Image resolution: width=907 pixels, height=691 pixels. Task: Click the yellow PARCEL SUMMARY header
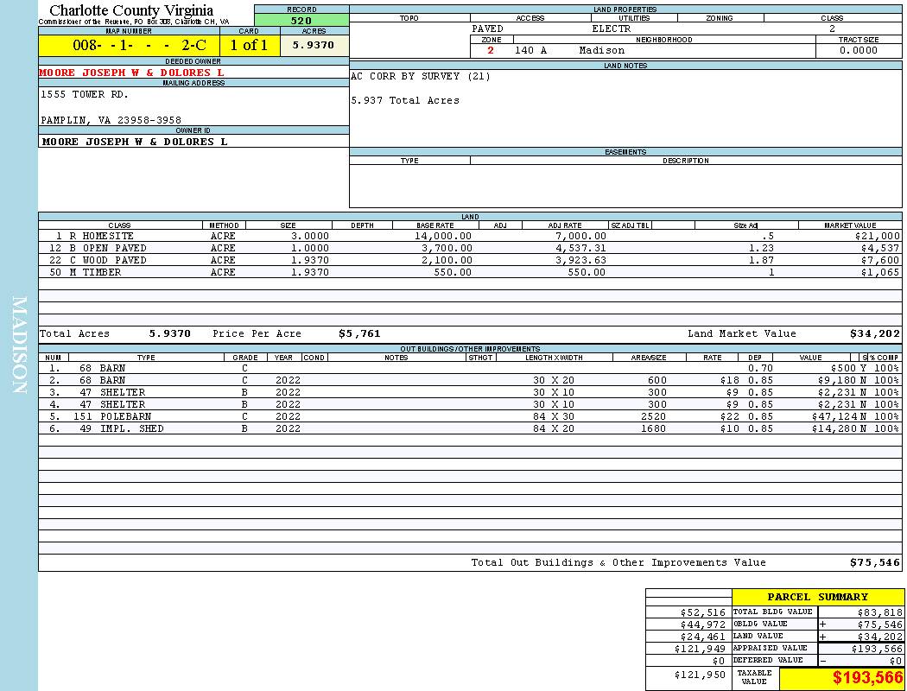point(817,597)
